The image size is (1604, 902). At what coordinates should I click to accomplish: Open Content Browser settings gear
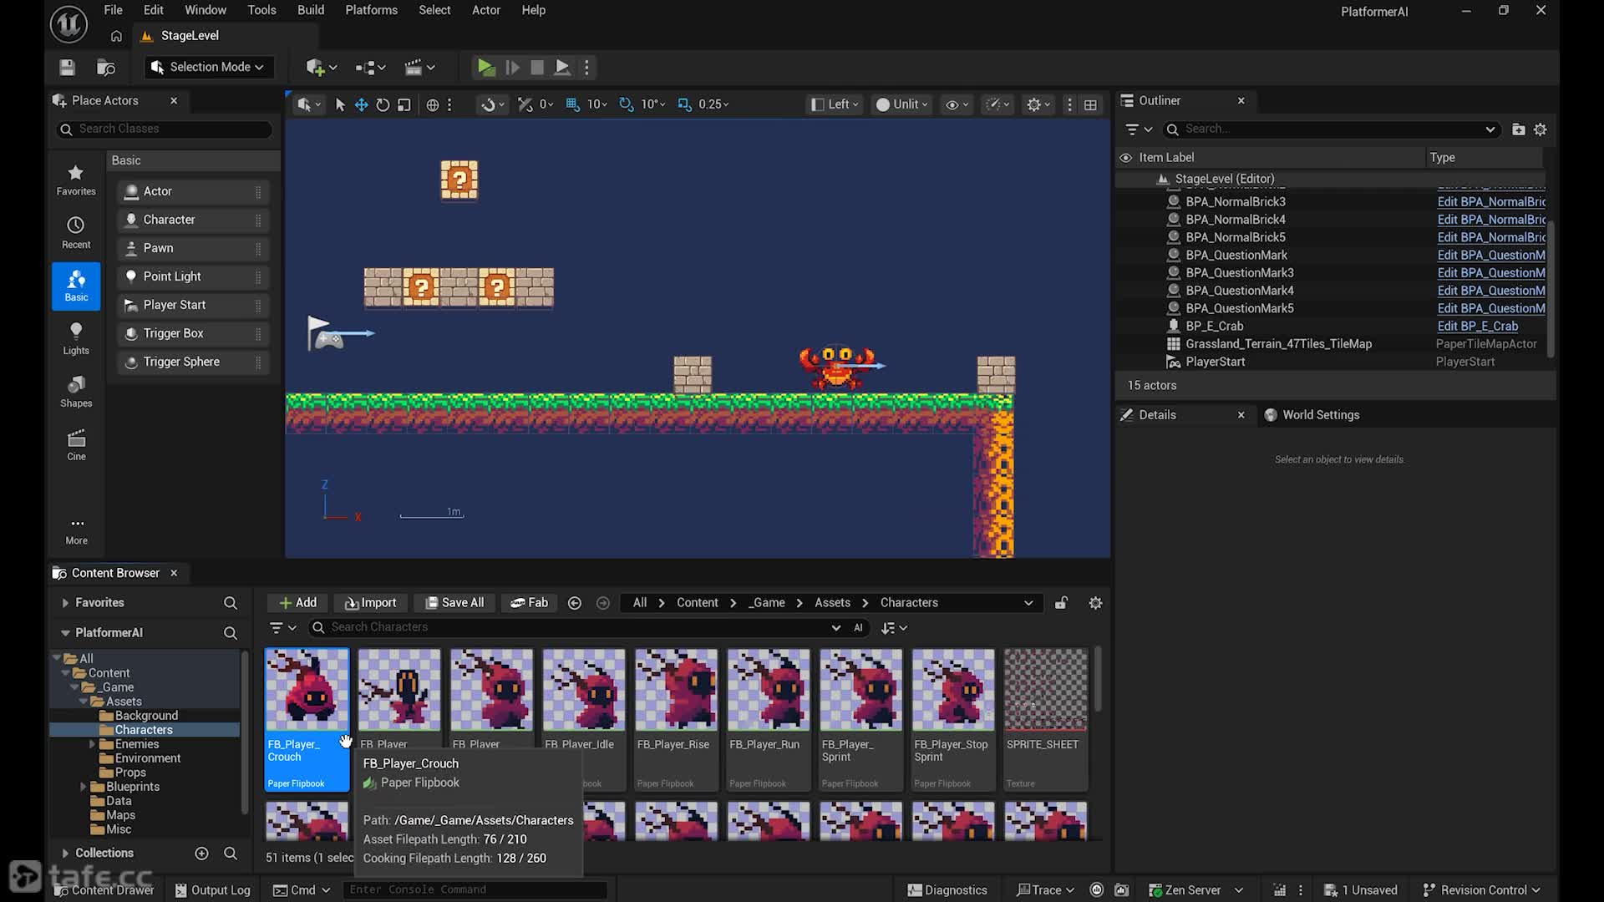(x=1095, y=603)
